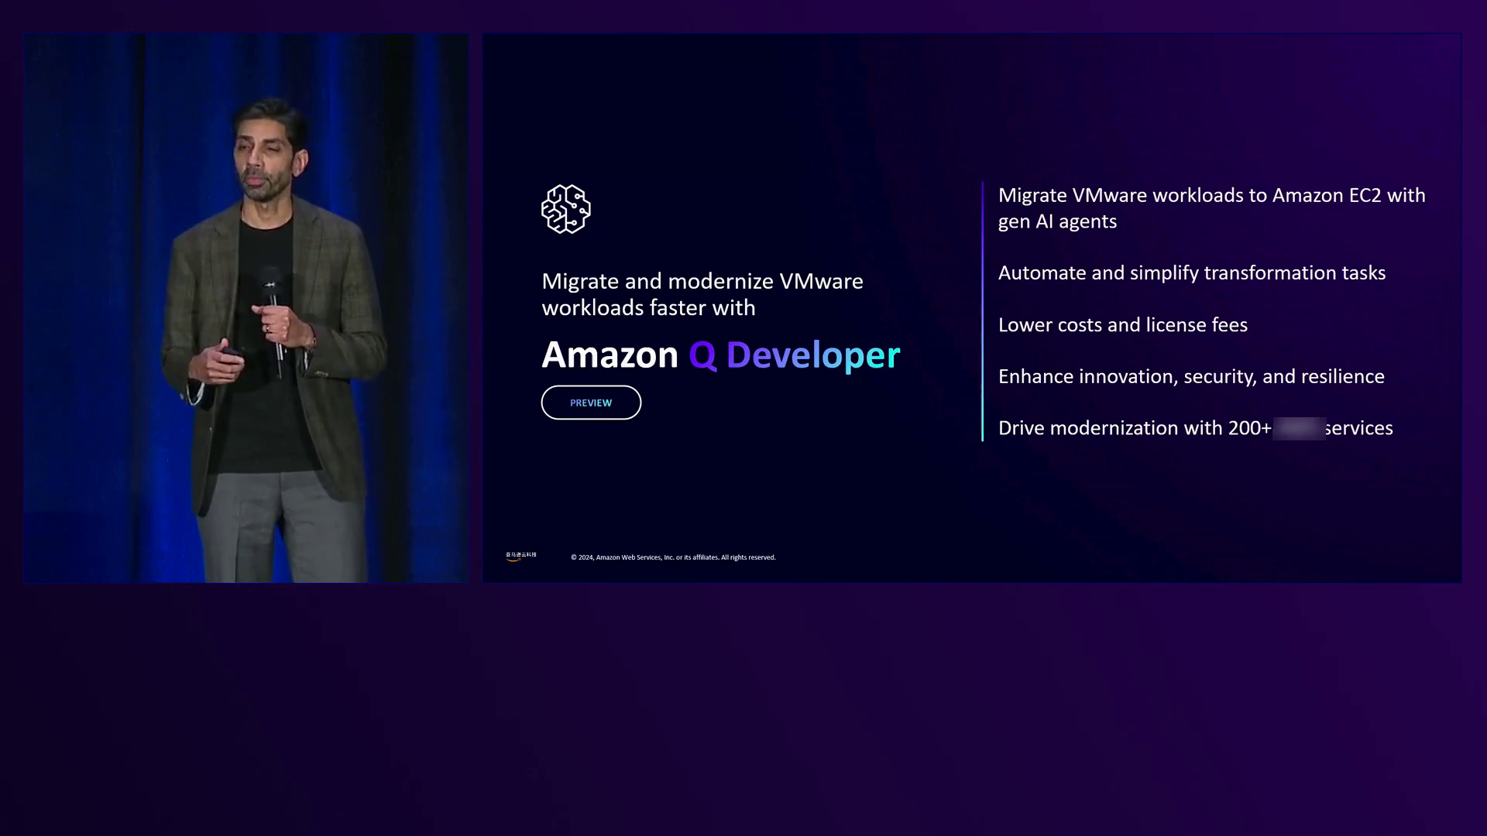Click "Drive modernization with 200+ services" text
Viewport: 1487px width, 836px height.
(1195, 428)
